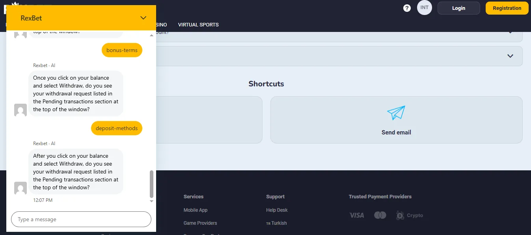The width and height of the screenshot is (531, 235).
Task: Open the Help Desk footer link
Action: click(x=277, y=210)
